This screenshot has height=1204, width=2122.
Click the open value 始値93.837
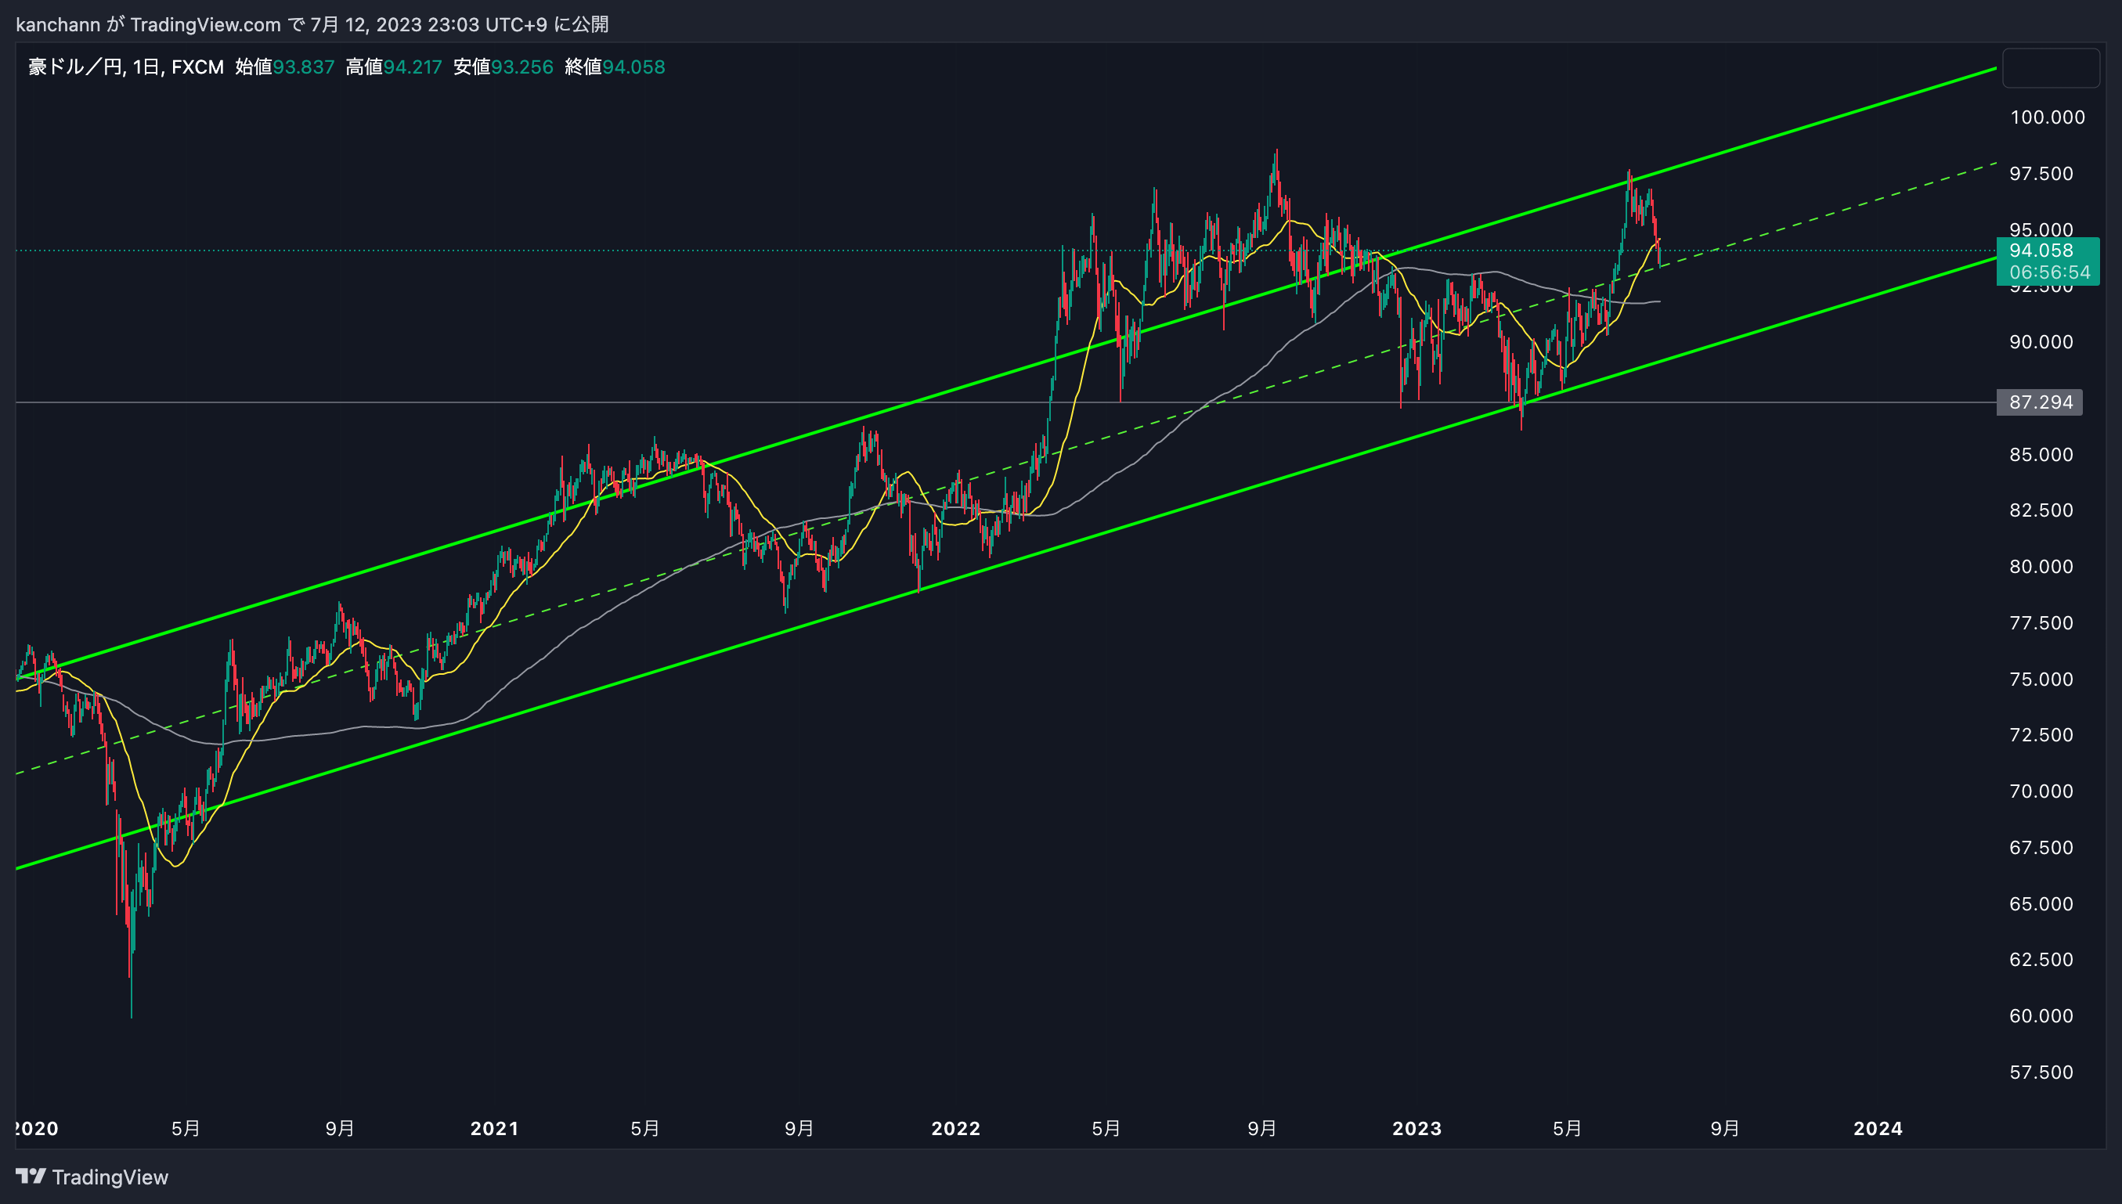pos(284,67)
